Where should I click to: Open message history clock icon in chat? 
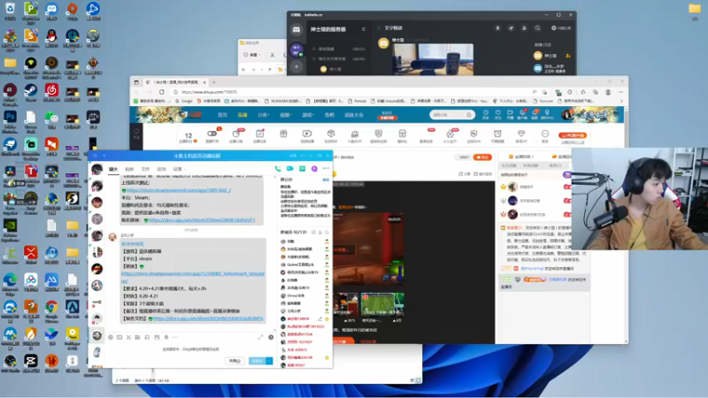click(x=271, y=337)
